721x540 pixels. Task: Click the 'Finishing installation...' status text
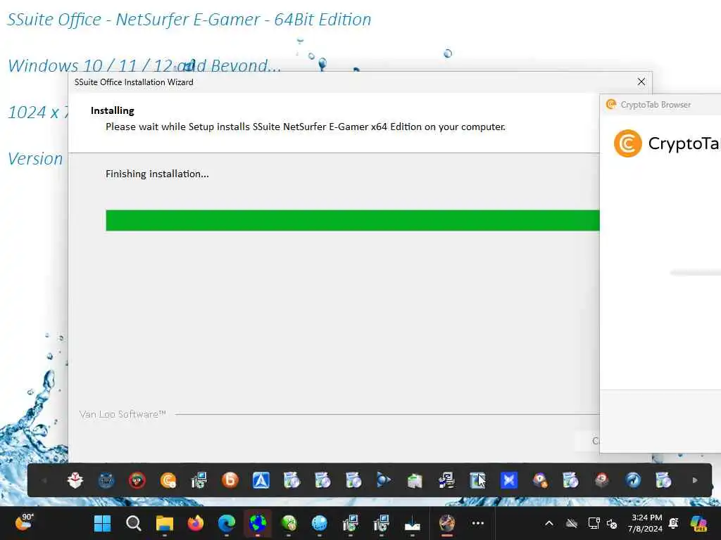157,174
